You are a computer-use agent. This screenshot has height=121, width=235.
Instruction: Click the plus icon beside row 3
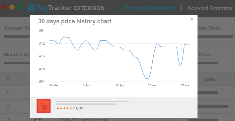37,119
